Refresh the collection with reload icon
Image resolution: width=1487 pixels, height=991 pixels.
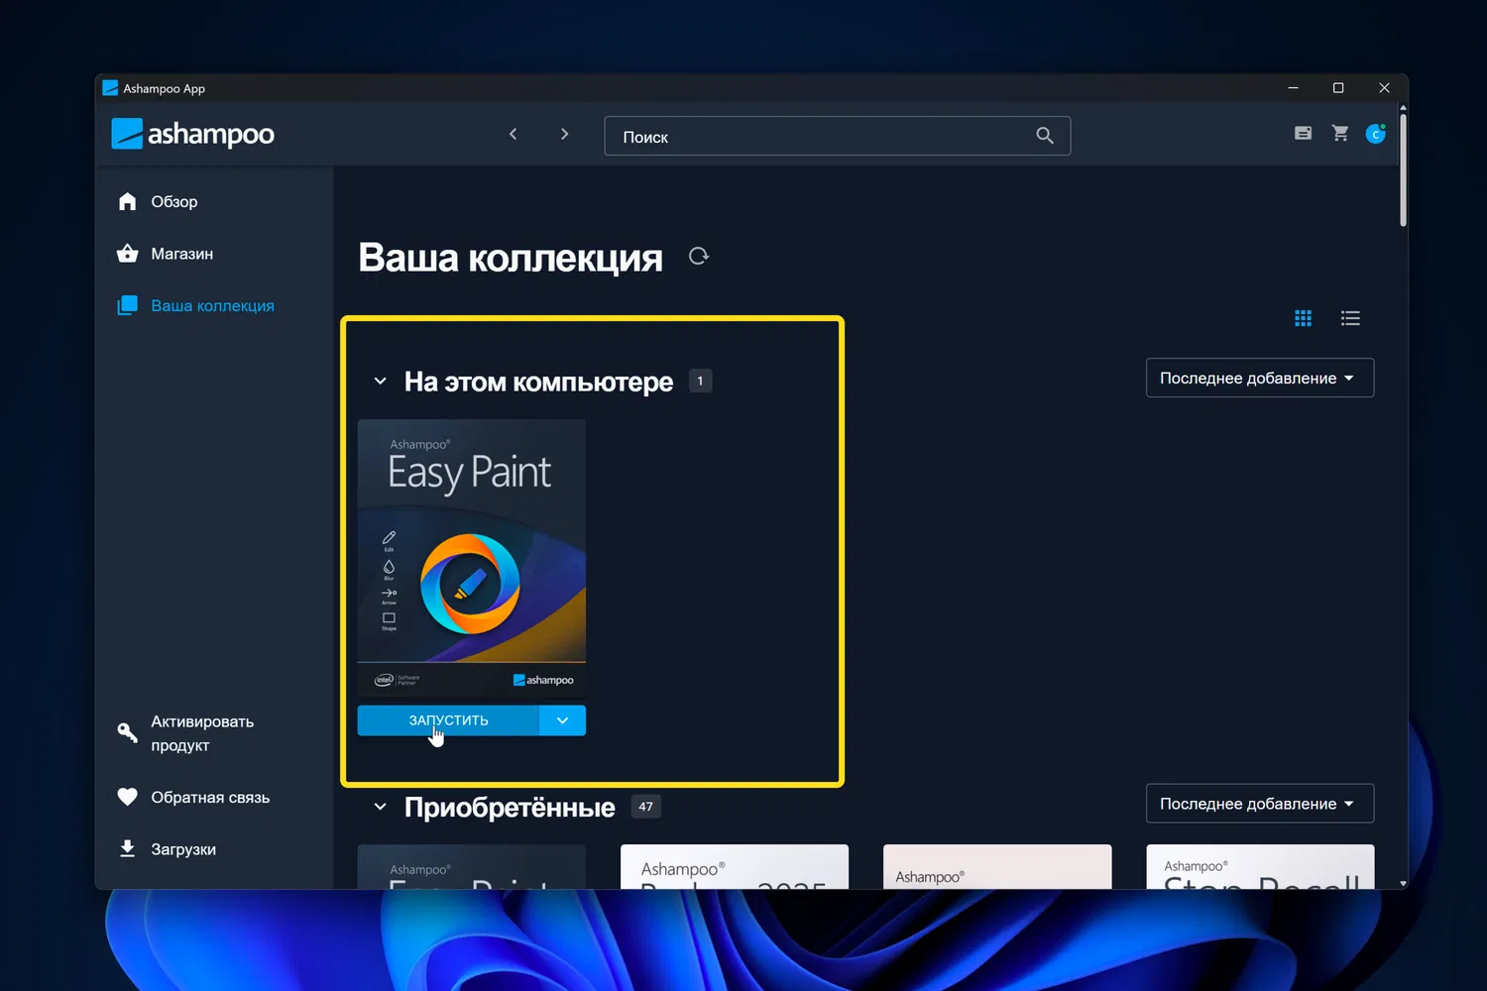pos(699,257)
